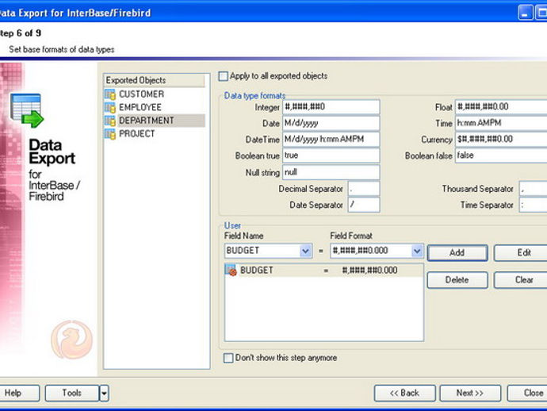Open the Field Format dropdown

(x=417, y=251)
